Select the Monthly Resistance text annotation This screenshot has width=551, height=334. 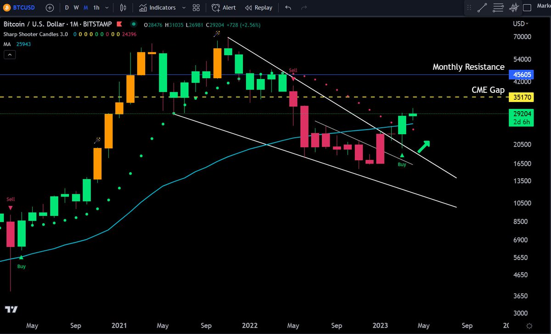coord(468,67)
